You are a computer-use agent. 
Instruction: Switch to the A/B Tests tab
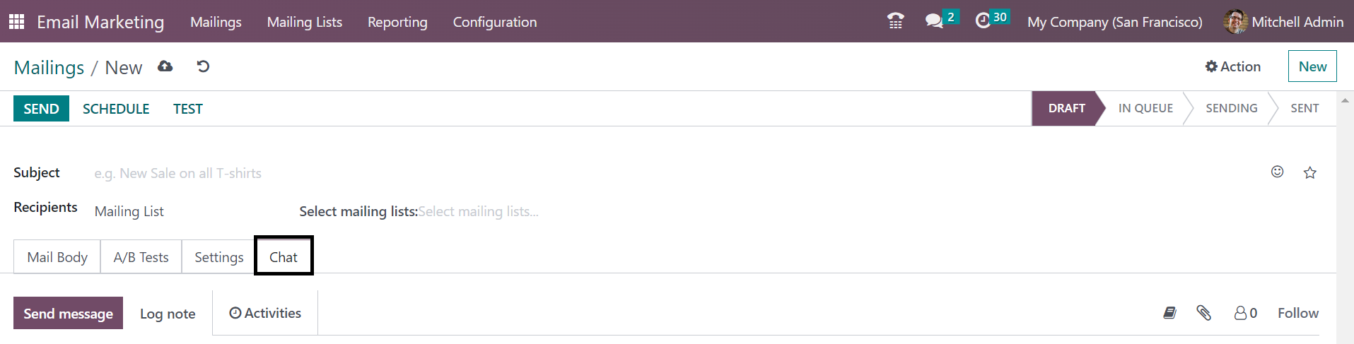pos(141,257)
